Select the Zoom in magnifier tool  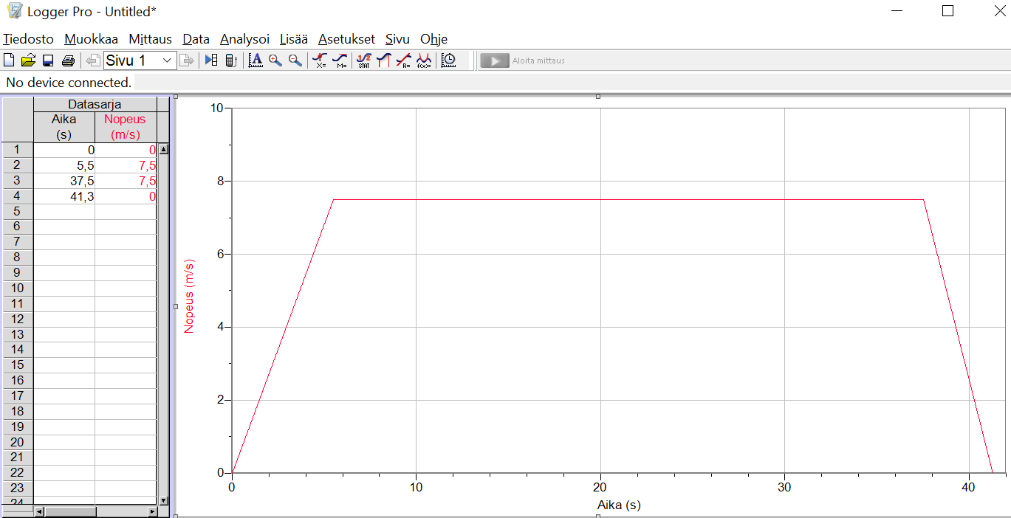(275, 61)
